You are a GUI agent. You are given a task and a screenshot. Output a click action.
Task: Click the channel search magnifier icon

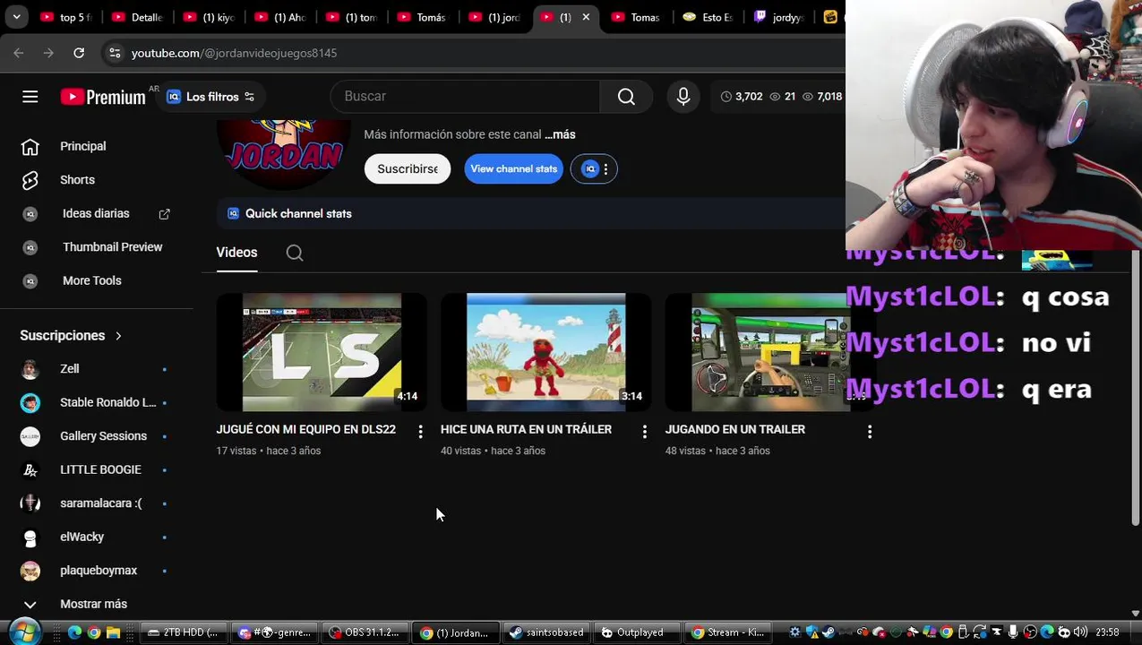point(295,254)
